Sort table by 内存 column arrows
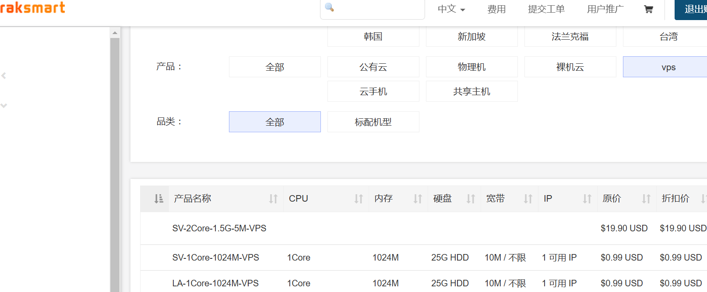Viewport: 707px width, 292px height. pyautogui.click(x=418, y=199)
